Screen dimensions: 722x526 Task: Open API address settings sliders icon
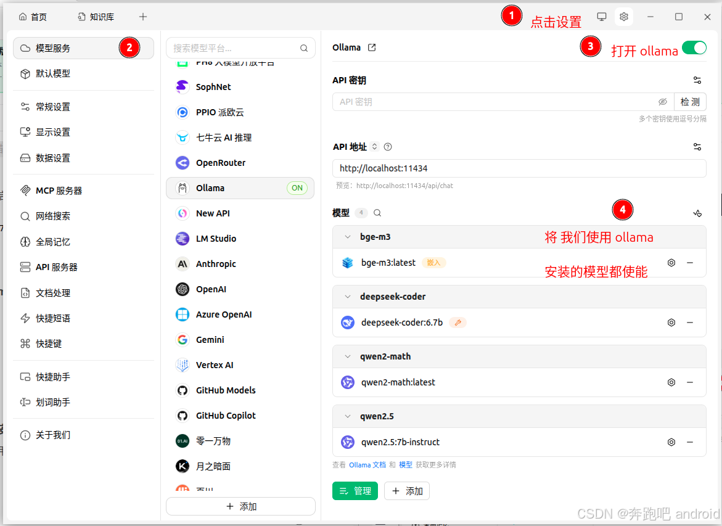tap(697, 147)
